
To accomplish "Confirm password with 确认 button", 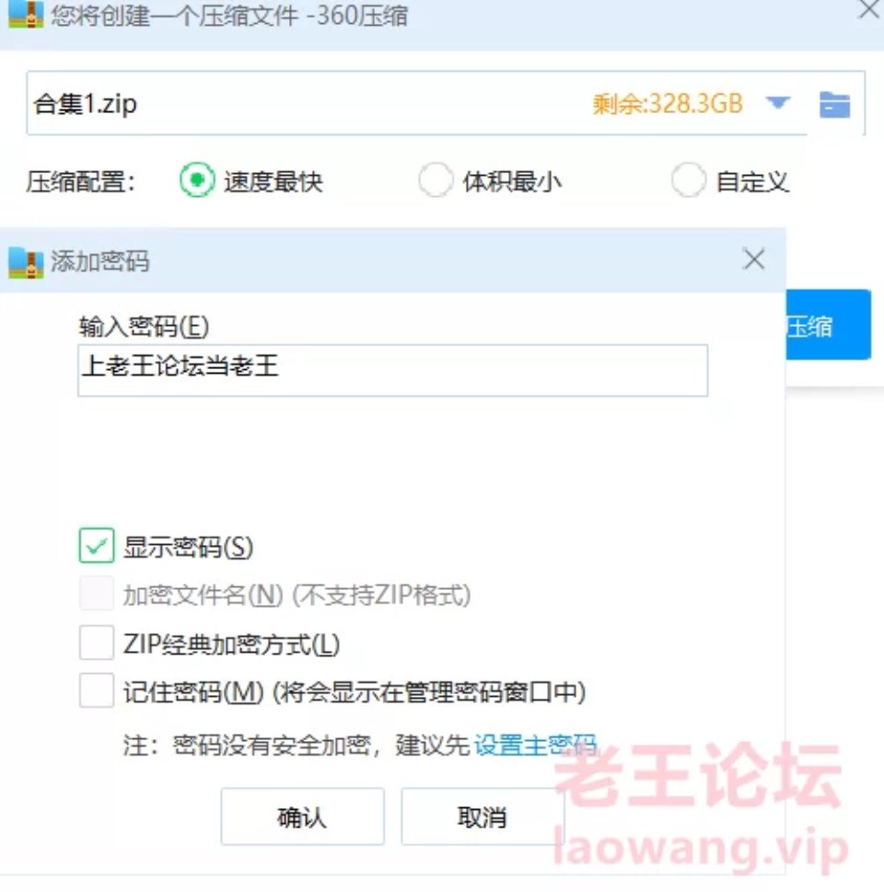I will [302, 817].
